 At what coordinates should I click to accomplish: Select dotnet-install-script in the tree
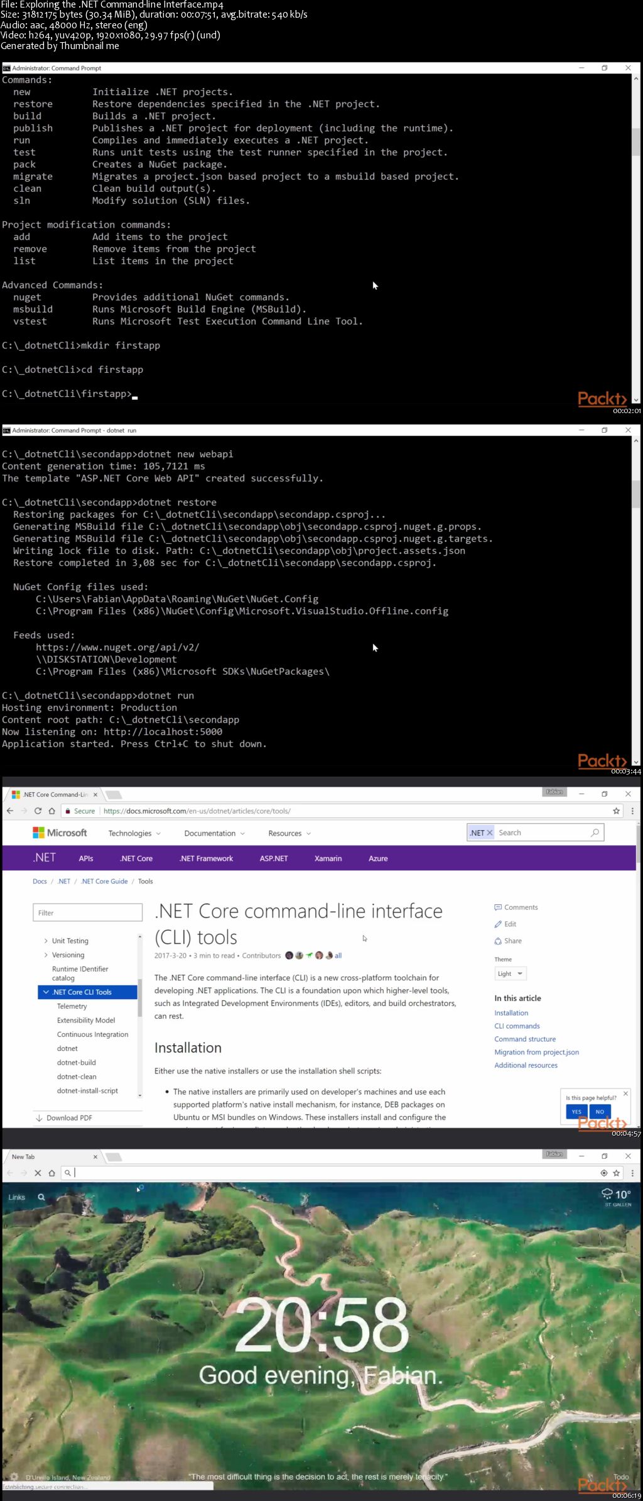click(87, 1091)
